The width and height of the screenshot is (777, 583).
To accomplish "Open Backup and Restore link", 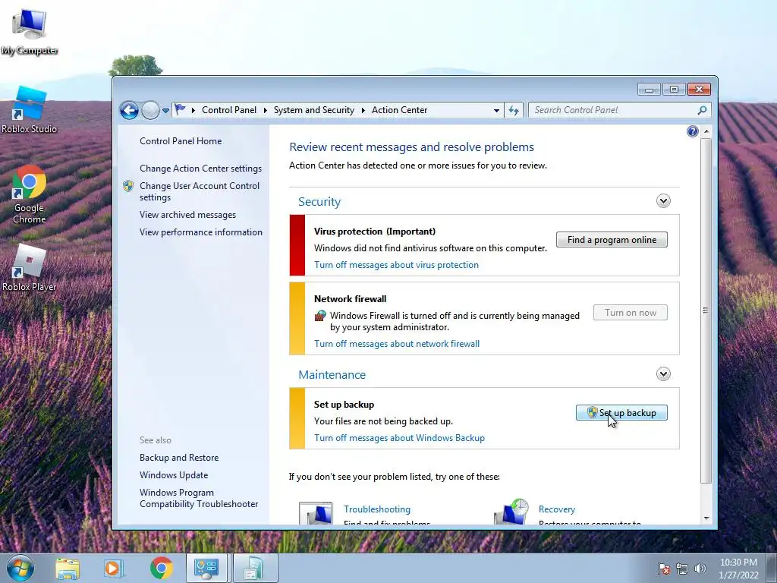I will coord(179,458).
